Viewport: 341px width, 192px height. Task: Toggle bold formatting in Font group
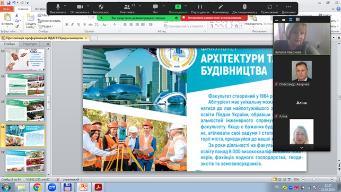67,24
